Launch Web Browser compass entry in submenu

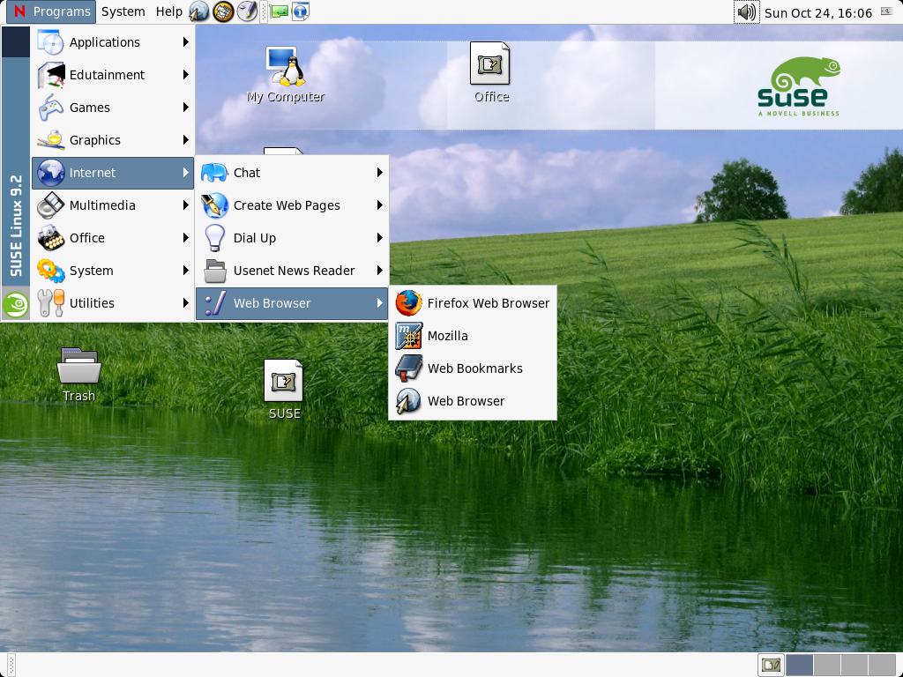[473, 401]
